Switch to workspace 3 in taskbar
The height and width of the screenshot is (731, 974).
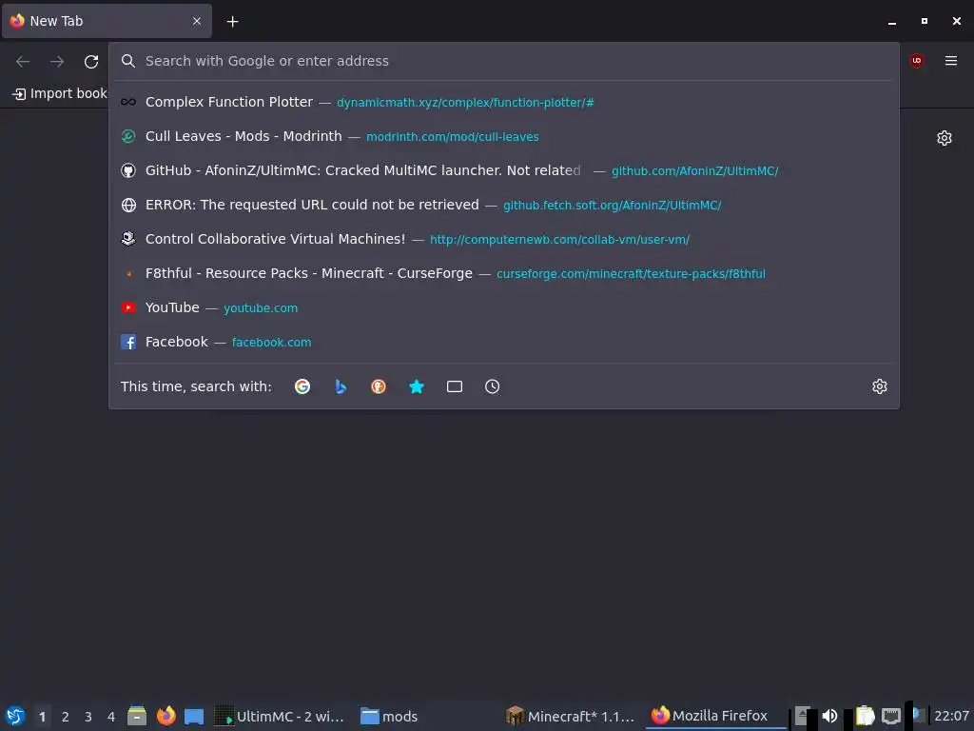pos(88,717)
